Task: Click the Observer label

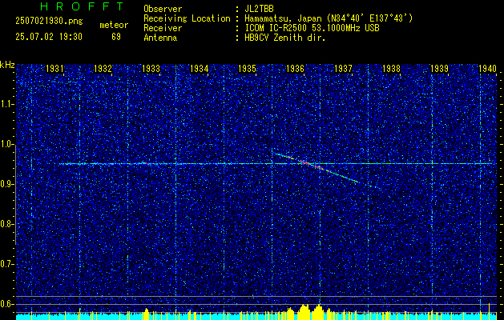Action: coord(163,9)
